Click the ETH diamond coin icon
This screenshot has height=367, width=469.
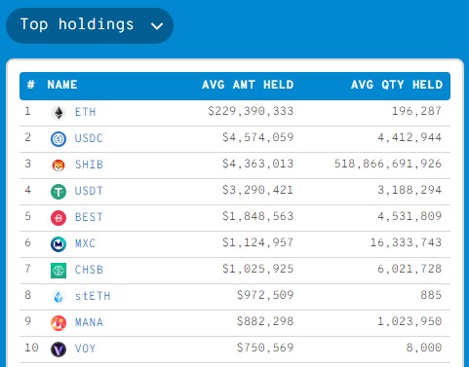pyautogui.click(x=59, y=113)
